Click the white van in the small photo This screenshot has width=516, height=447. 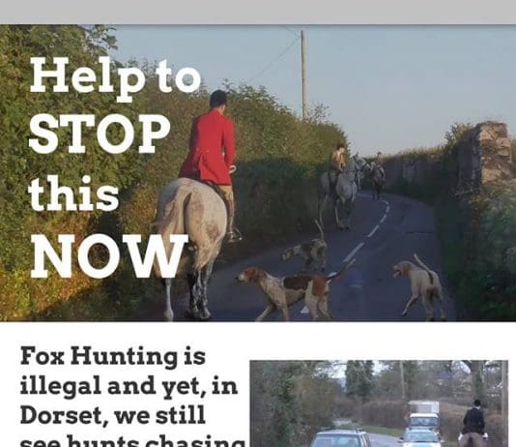423,414
